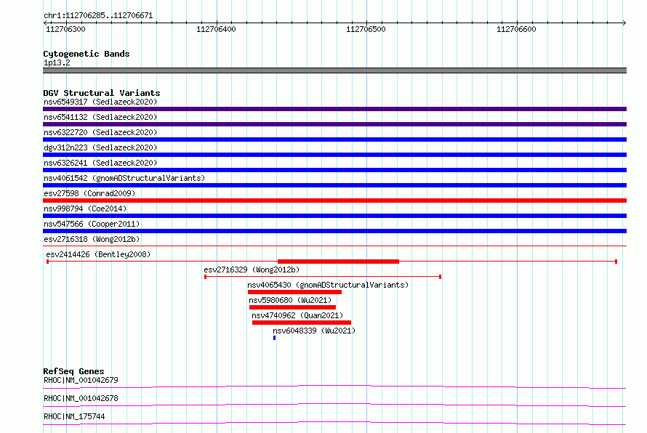Image resolution: width=647 pixels, height=433 pixels.
Task: Select the esv2716329 thin red variant line
Action: (323, 277)
